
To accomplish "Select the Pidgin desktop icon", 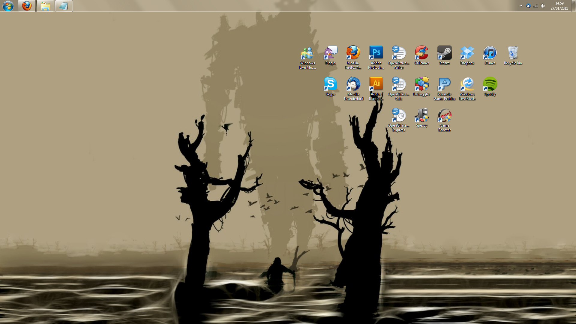I will [330, 53].
